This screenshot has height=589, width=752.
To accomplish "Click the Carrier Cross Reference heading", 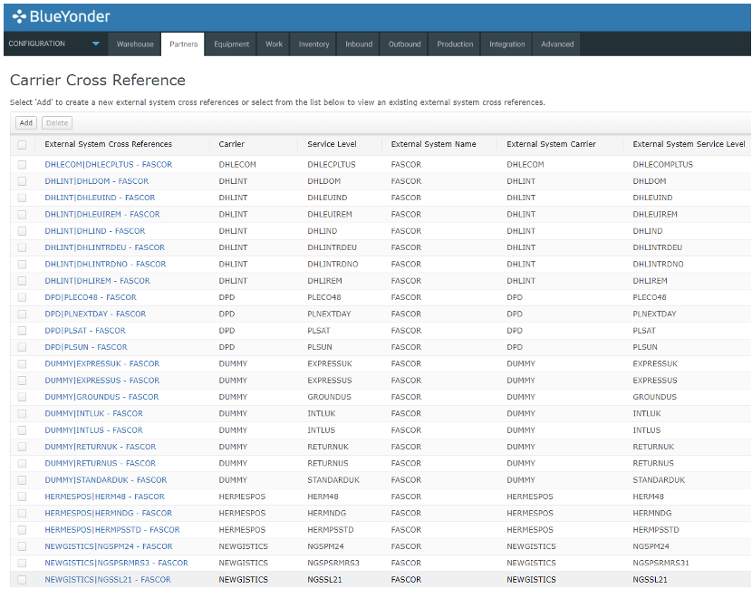I will pos(97,80).
